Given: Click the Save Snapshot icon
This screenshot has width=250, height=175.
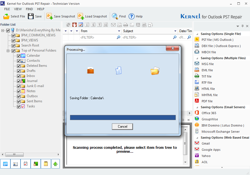Looking at the screenshot, I should [49, 16].
